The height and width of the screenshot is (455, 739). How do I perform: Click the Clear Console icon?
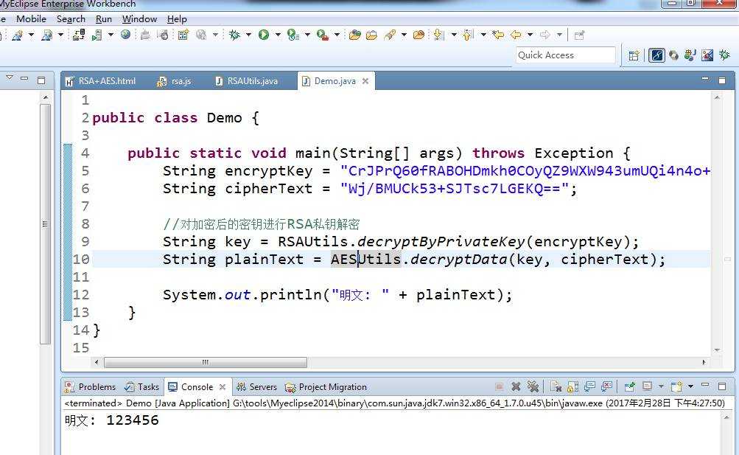pyautogui.click(x=556, y=386)
